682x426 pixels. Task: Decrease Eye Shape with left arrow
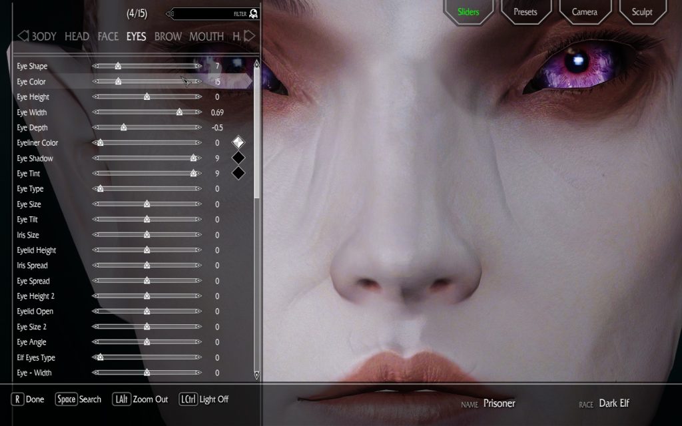[x=95, y=66]
